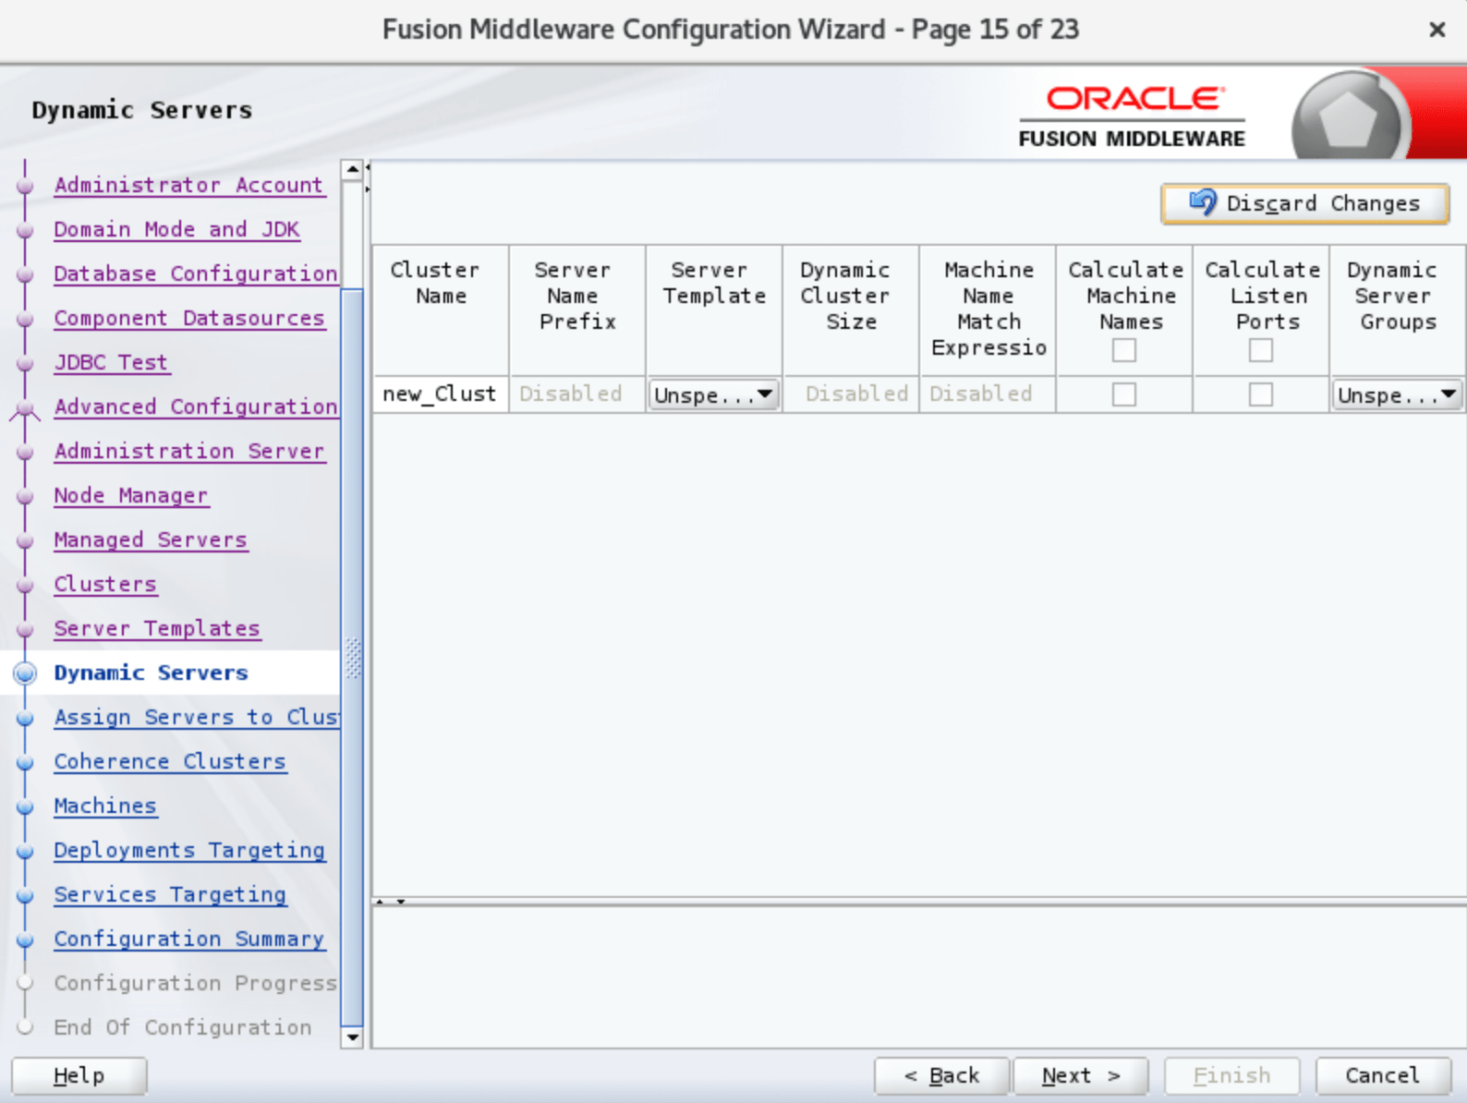Go to the JDBC Test step

111,362
